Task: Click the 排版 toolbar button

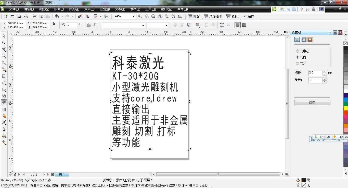Action: click(194, 16)
